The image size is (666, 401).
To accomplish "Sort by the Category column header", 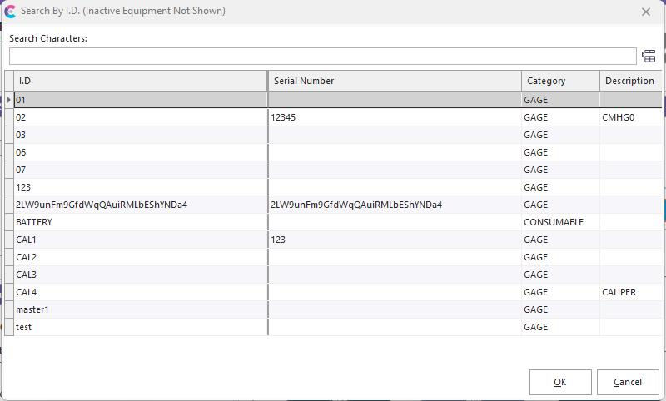I will click(x=559, y=81).
